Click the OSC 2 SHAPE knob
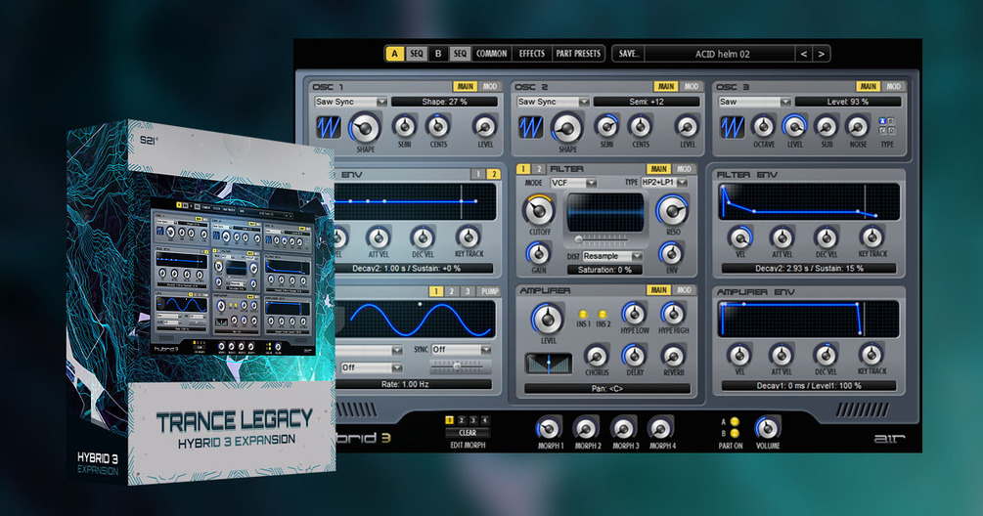The height and width of the screenshot is (516, 983). click(x=567, y=128)
